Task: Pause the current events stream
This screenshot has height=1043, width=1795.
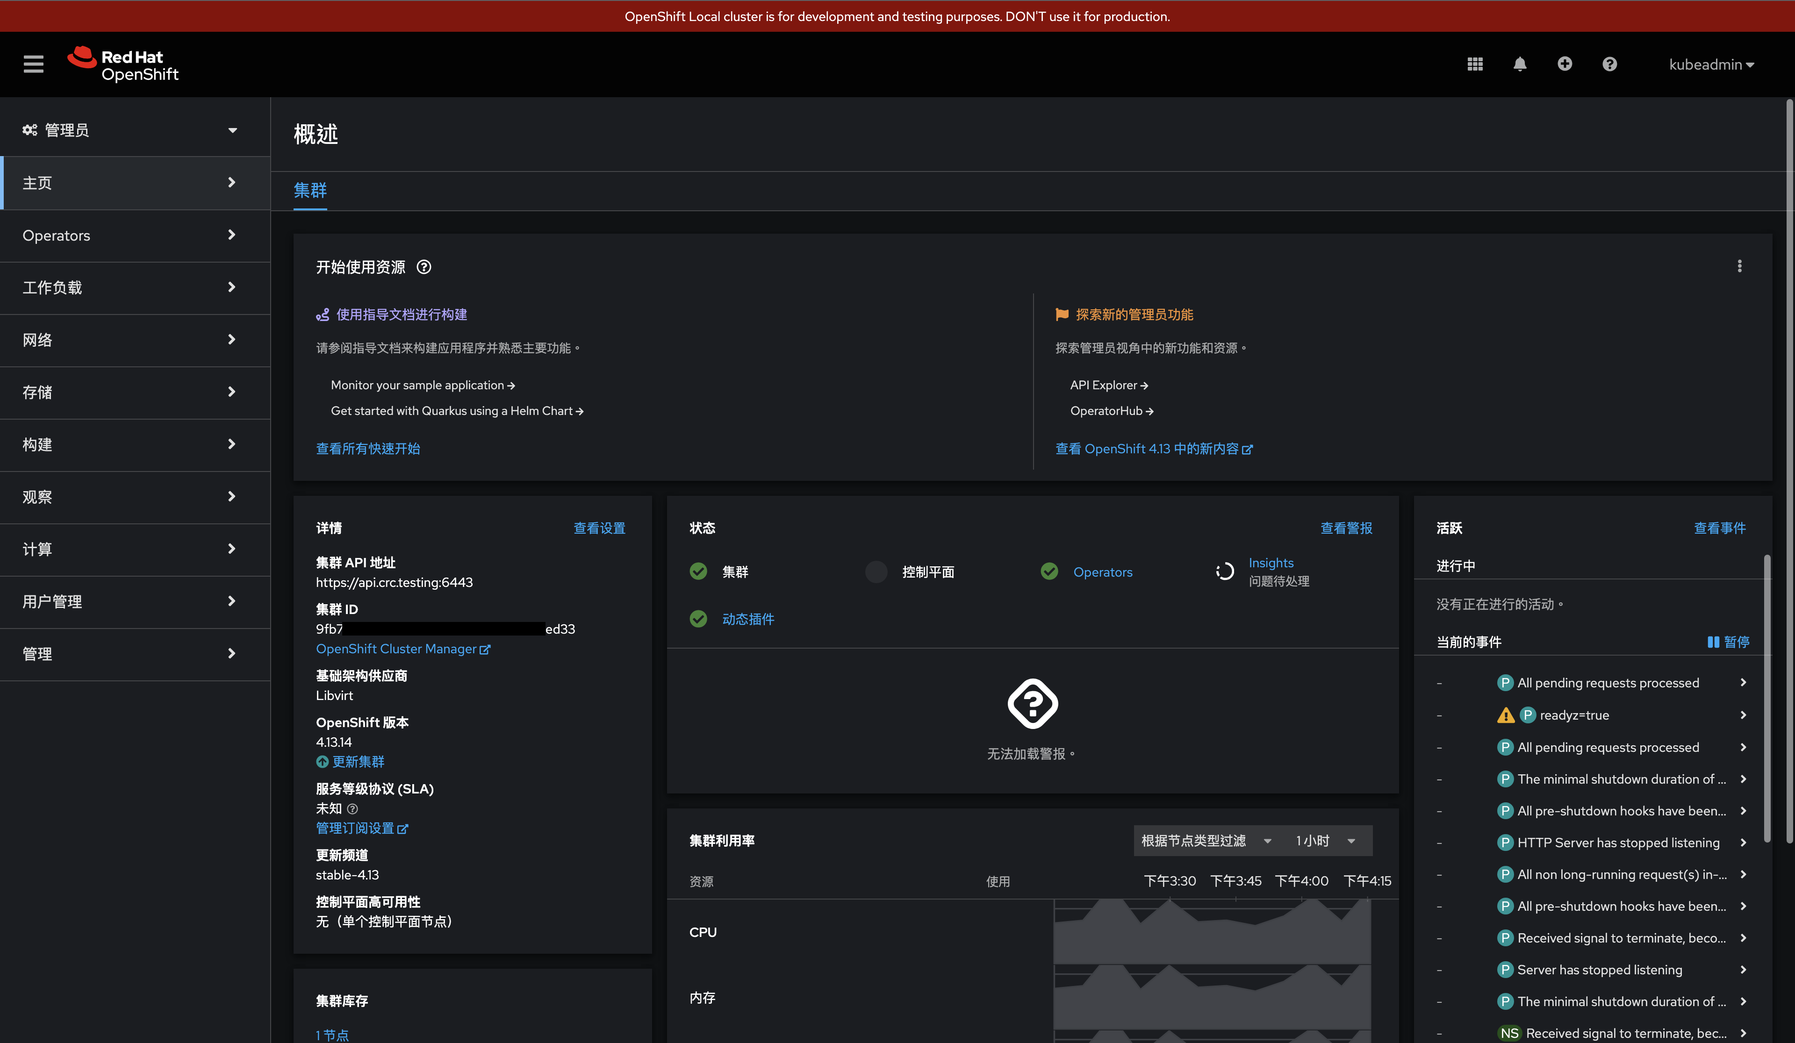Action: pos(1728,642)
